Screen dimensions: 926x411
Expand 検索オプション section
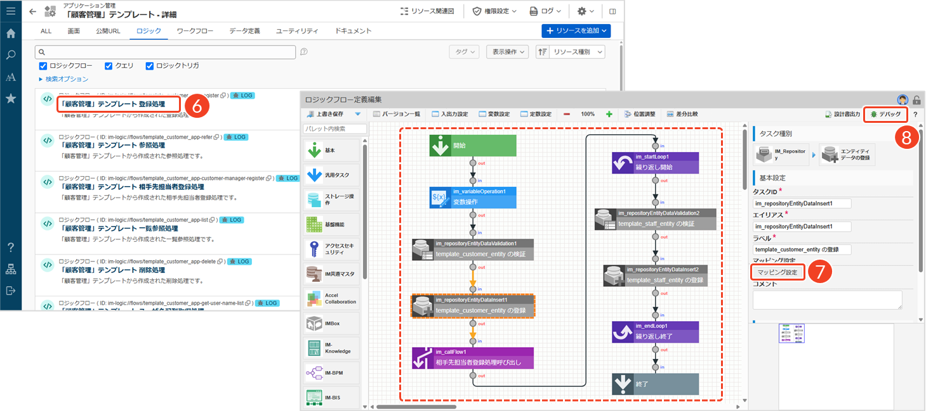pos(63,79)
